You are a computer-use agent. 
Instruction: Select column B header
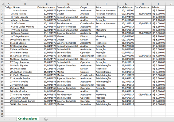(x=25, y=4)
